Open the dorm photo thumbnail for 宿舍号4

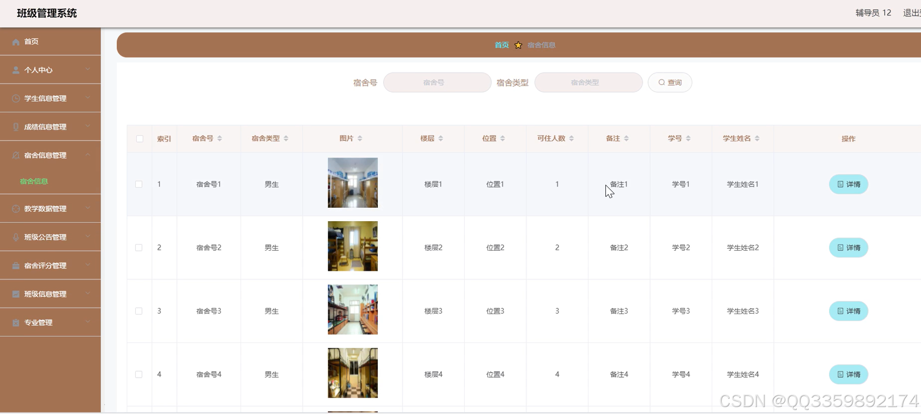353,373
